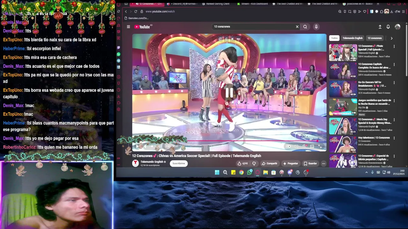Open options for Pirate Special video
This screenshot has width=408, height=229.
pos(394,46)
